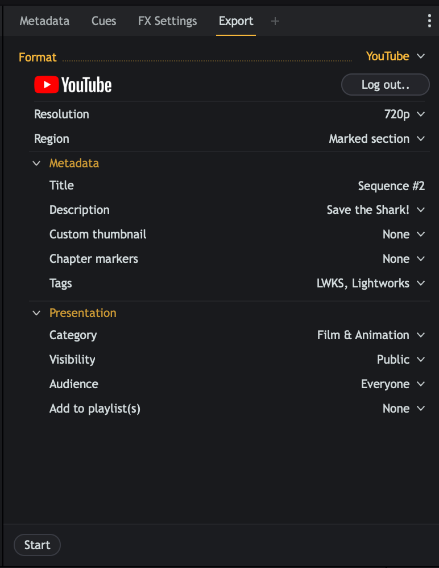439x568 pixels.
Task: Switch to the Cues tab
Action: click(x=103, y=21)
